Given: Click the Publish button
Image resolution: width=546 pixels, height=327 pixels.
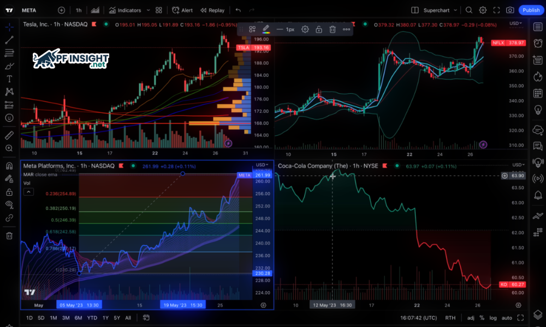Looking at the screenshot, I should point(531,10).
